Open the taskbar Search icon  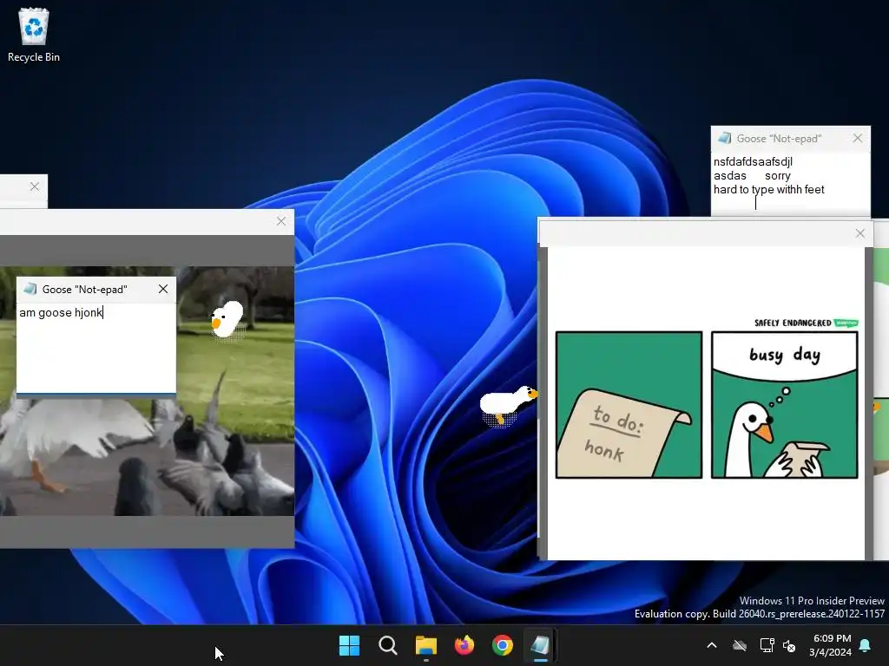pyautogui.click(x=388, y=645)
